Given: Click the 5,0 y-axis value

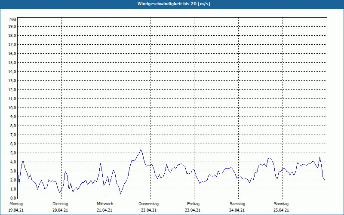Looking at the screenshot, I should pyautogui.click(x=13, y=153).
